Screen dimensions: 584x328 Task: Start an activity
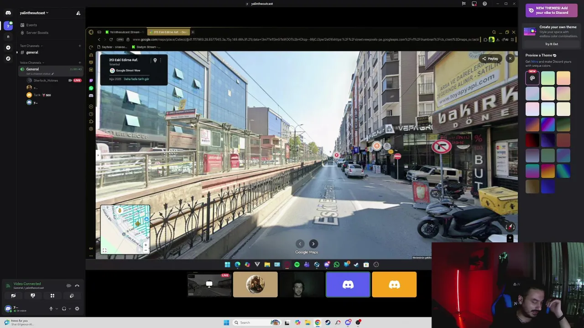[x=52, y=296]
